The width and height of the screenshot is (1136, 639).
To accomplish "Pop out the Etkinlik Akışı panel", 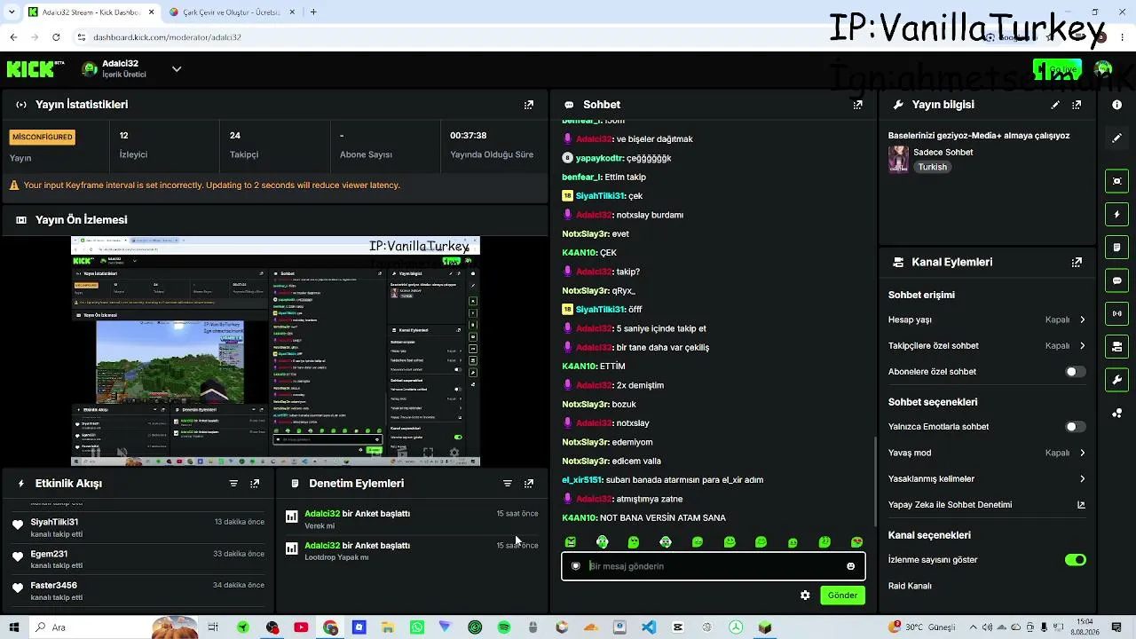I will (x=255, y=484).
